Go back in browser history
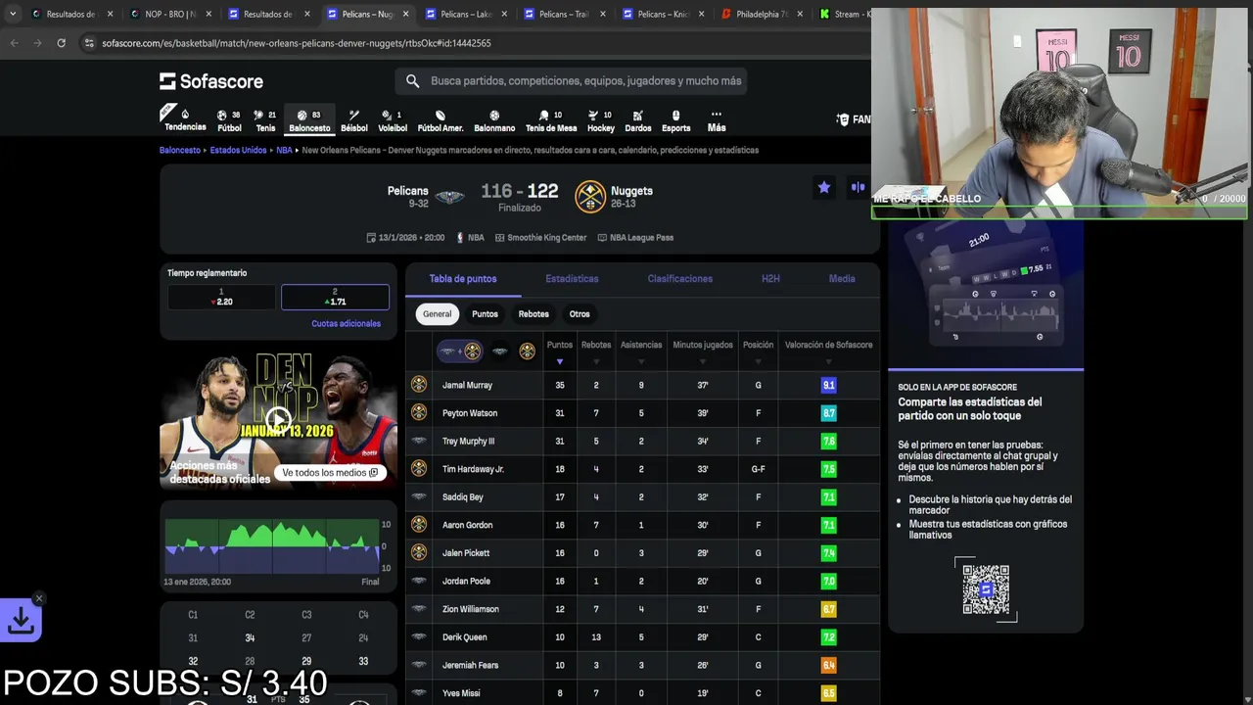The width and height of the screenshot is (1253, 705). tap(15, 43)
